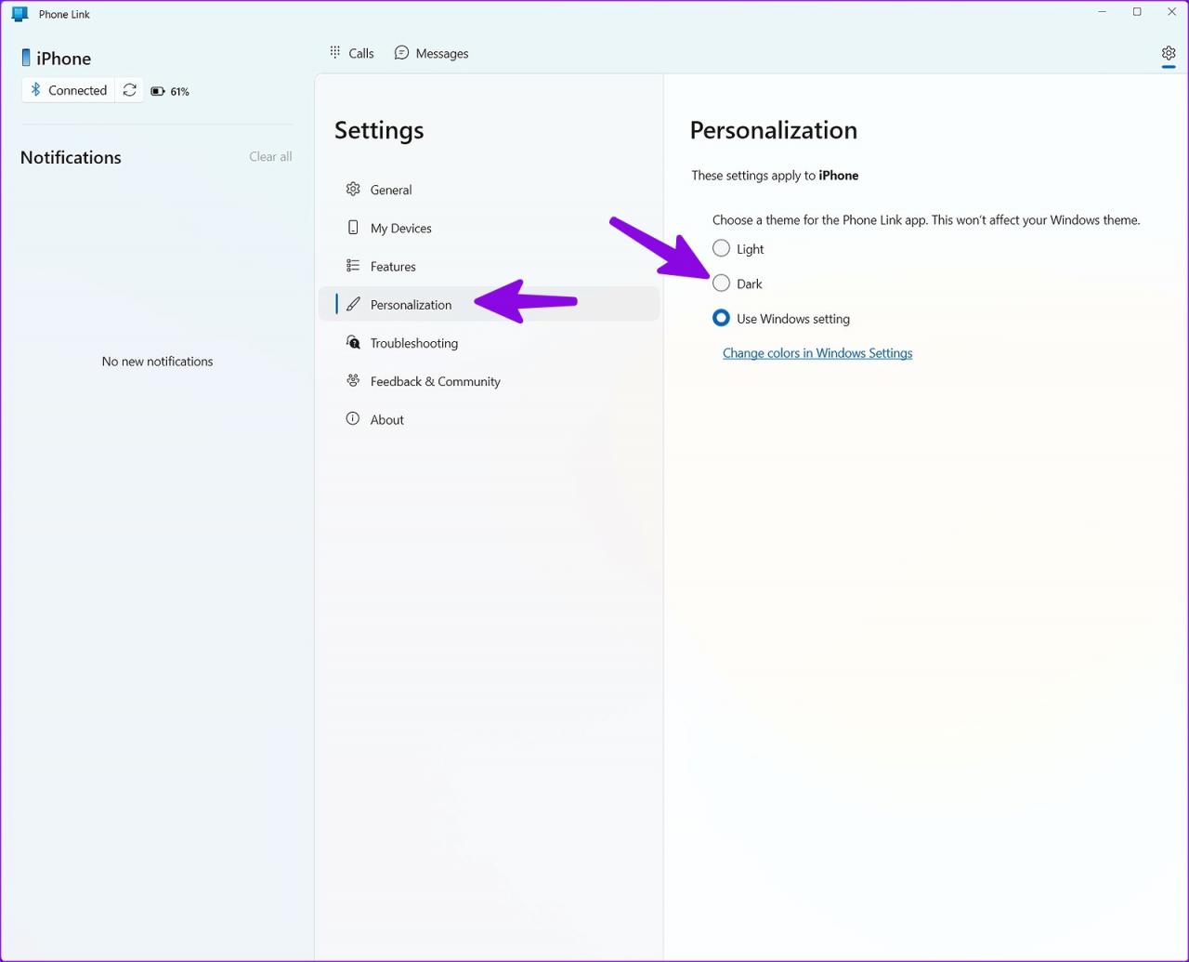Open the About settings page

pos(489,419)
